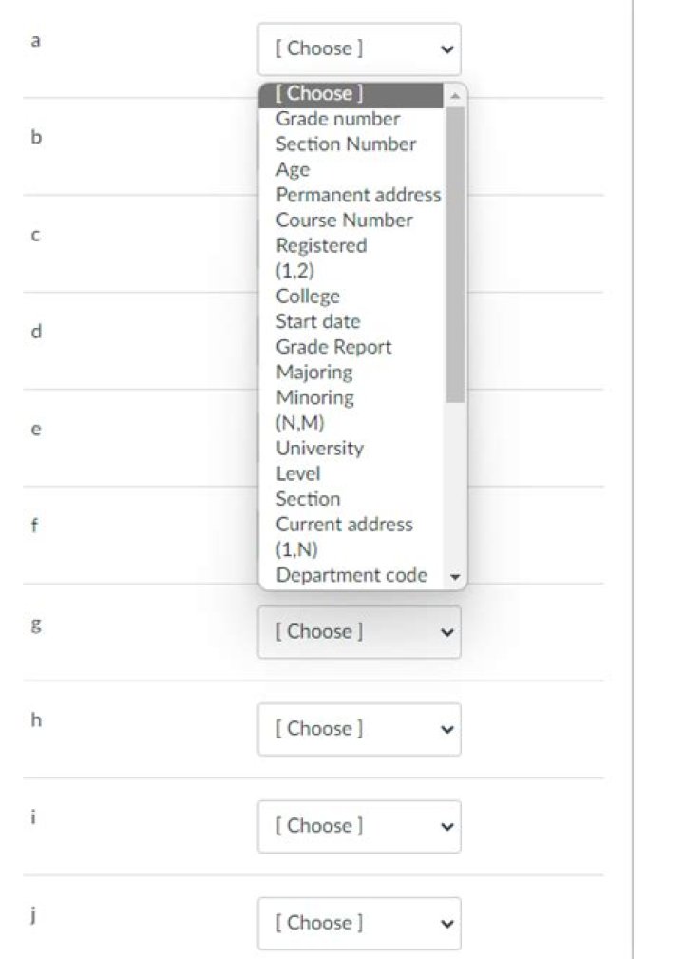The image size is (684, 959).
Task: Click the list's scroll down arrow
Action: point(455,577)
